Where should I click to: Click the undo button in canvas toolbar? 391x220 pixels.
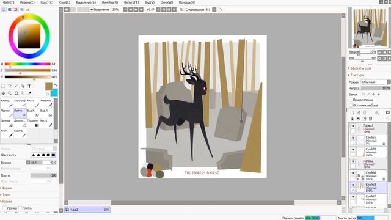(67, 10)
